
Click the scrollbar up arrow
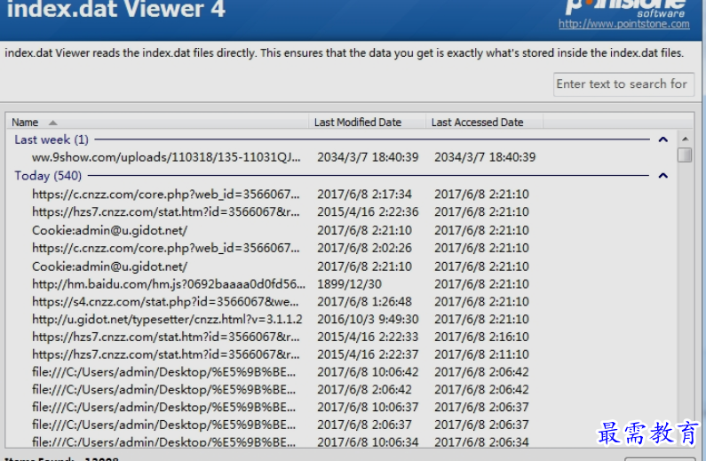pyautogui.click(x=685, y=139)
